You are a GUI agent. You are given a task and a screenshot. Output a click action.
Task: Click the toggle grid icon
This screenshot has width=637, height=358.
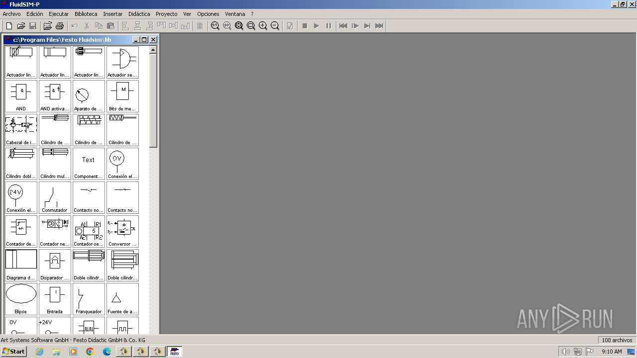coord(200,26)
